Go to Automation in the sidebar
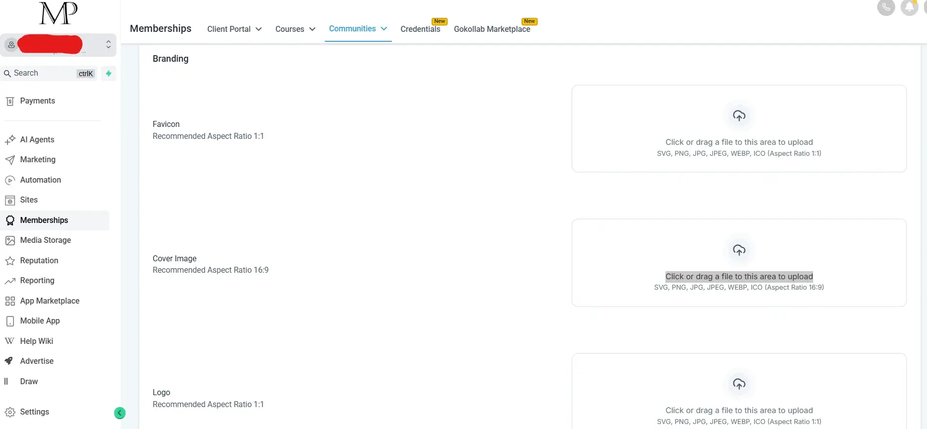The image size is (927, 429). [41, 180]
